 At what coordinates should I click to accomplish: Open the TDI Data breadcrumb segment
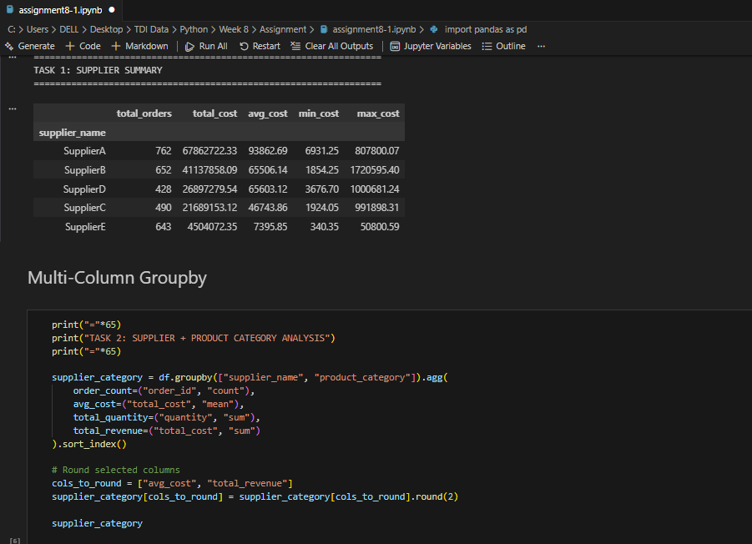coord(151,30)
